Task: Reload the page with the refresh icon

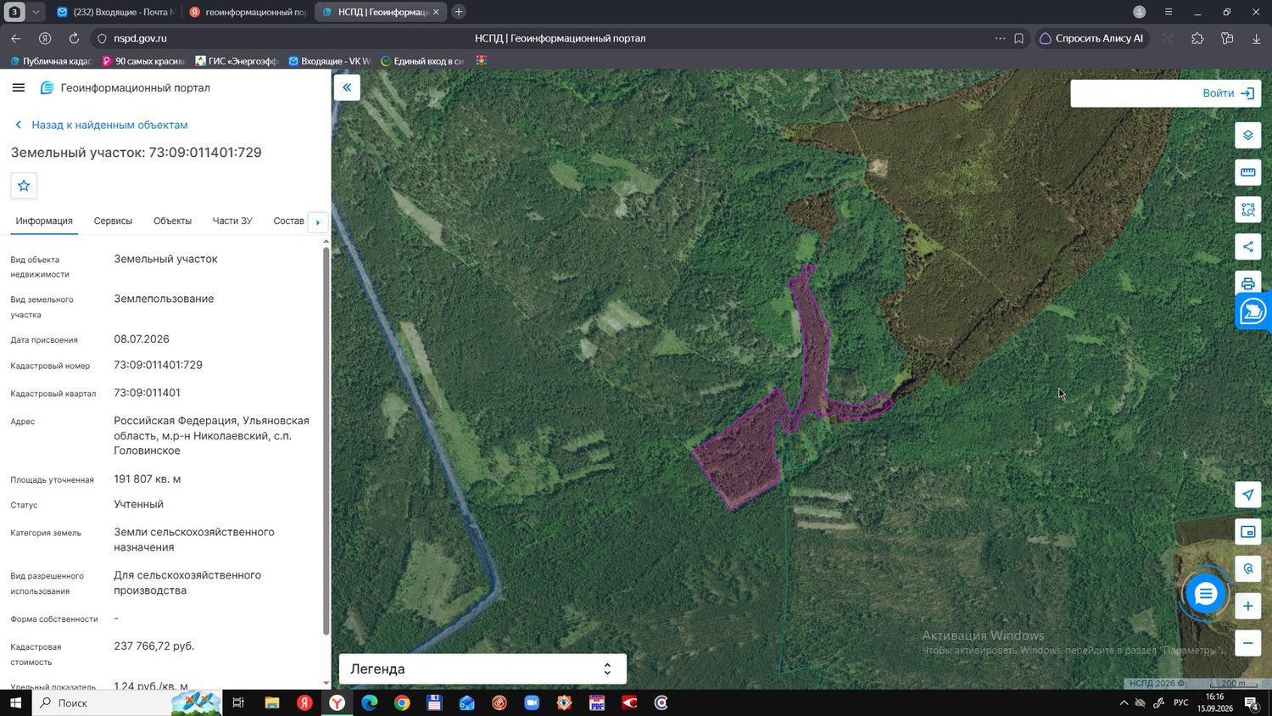Action: tap(74, 38)
